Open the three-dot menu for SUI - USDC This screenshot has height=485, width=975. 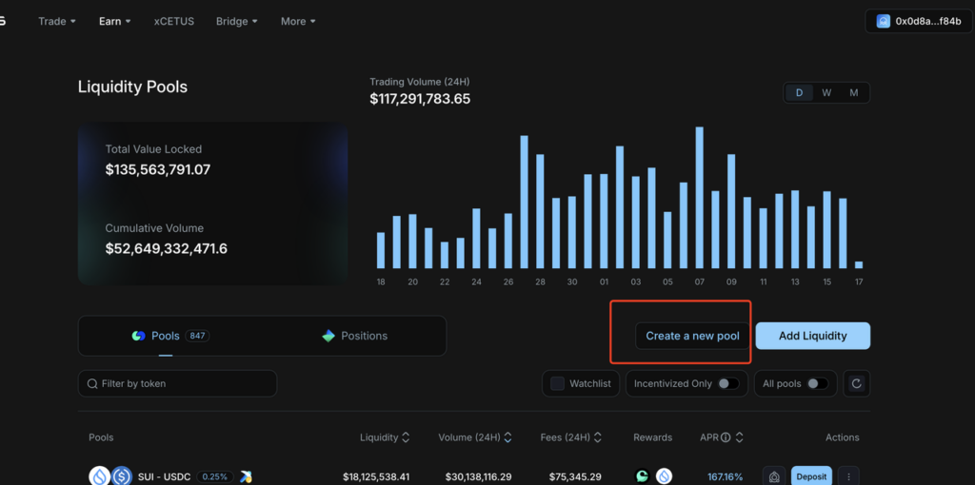point(848,477)
